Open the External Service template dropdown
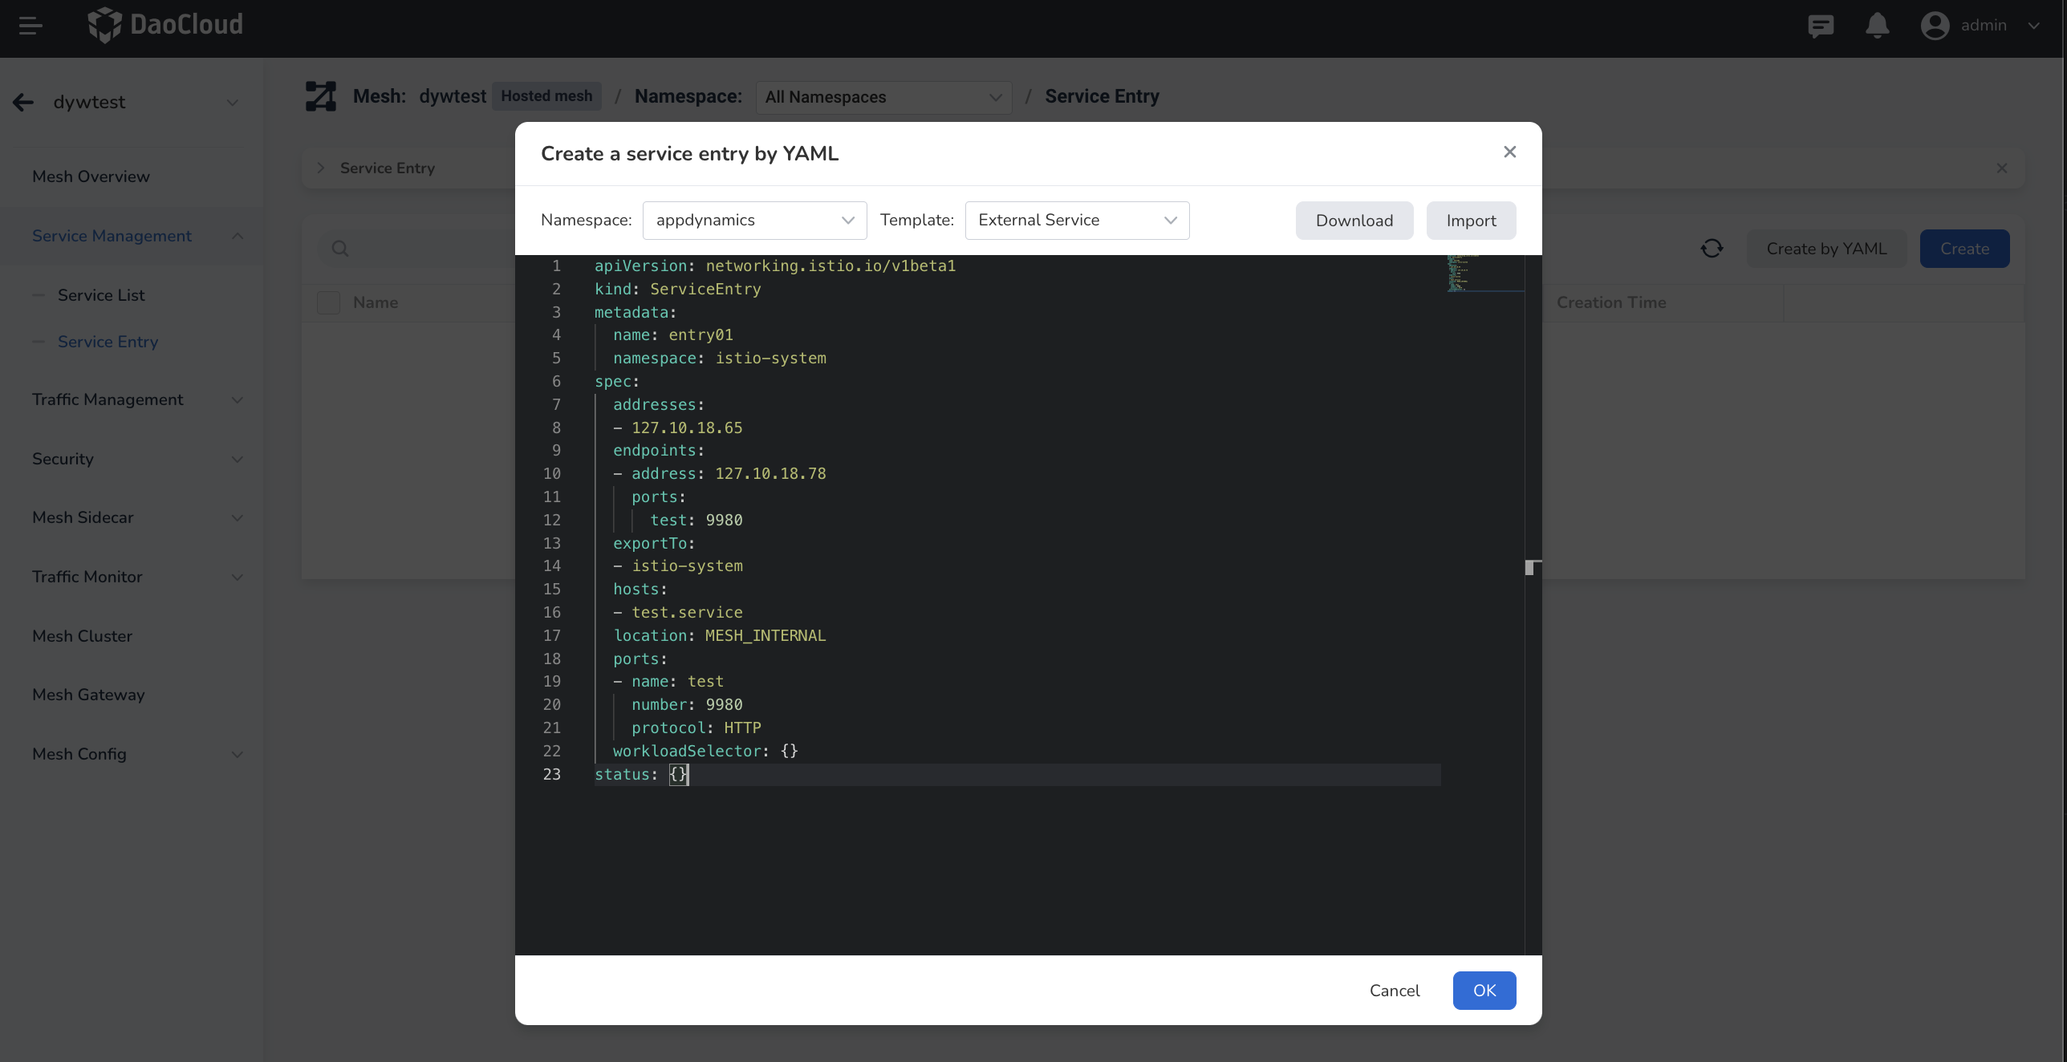Screen dimensions: 2067x1062 coord(1077,221)
